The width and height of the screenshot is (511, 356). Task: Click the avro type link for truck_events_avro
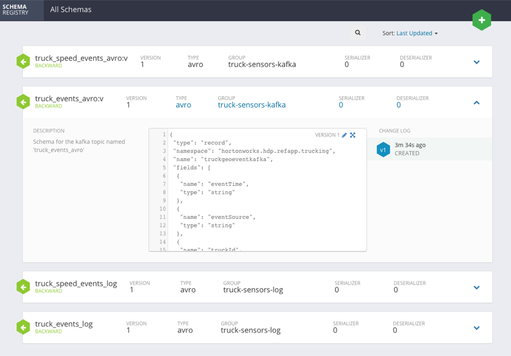pos(183,105)
